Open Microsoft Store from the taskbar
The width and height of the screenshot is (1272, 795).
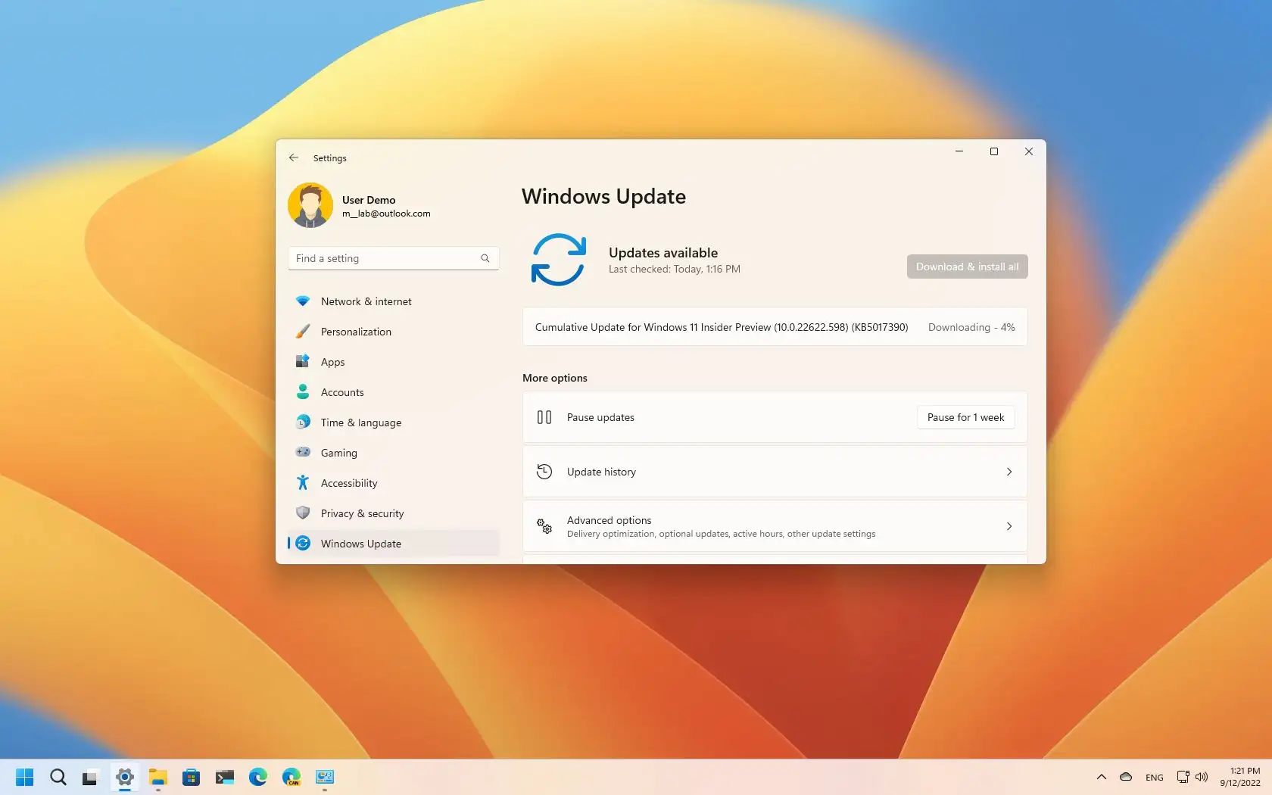tap(192, 777)
